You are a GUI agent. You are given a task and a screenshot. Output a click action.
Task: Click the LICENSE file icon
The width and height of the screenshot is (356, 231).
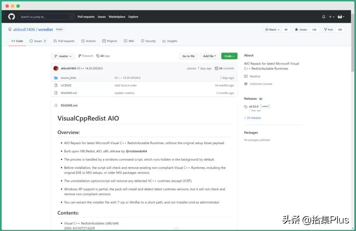(x=56, y=85)
